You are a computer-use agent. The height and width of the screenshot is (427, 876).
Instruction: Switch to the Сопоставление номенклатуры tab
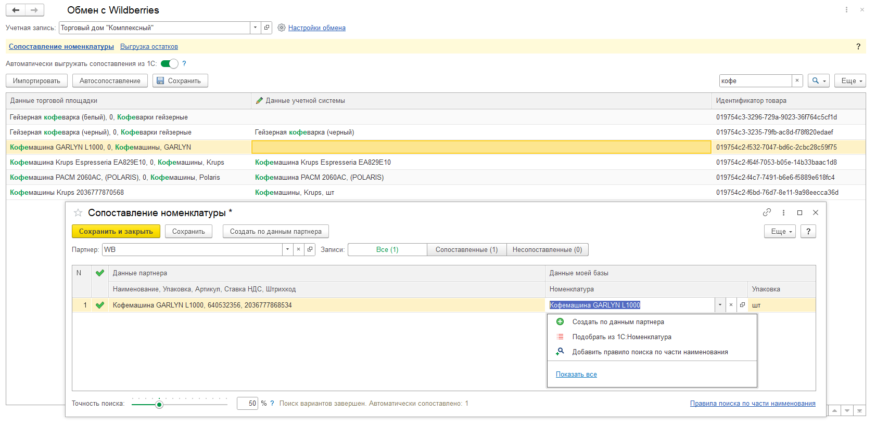[x=61, y=46]
